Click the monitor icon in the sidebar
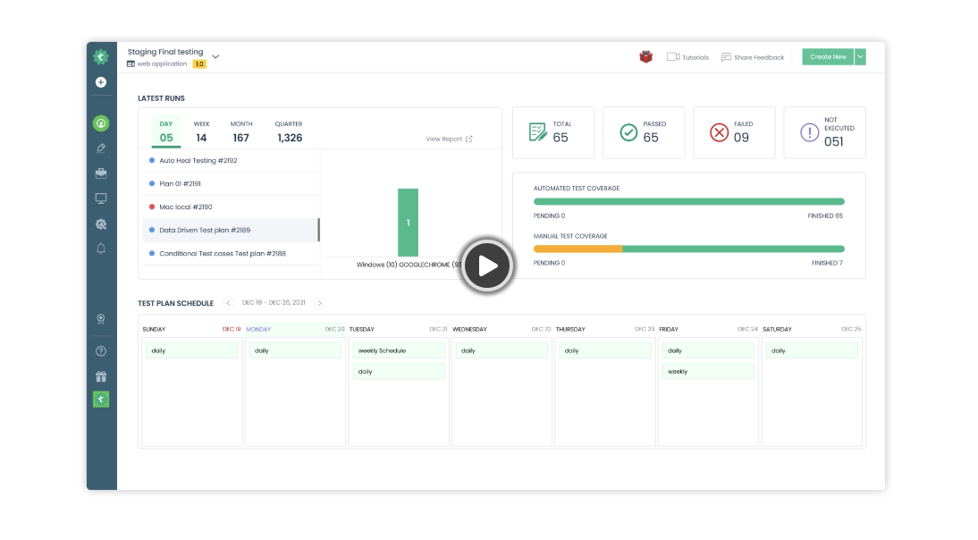Screen dimensions: 978x540 click(x=101, y=198)
